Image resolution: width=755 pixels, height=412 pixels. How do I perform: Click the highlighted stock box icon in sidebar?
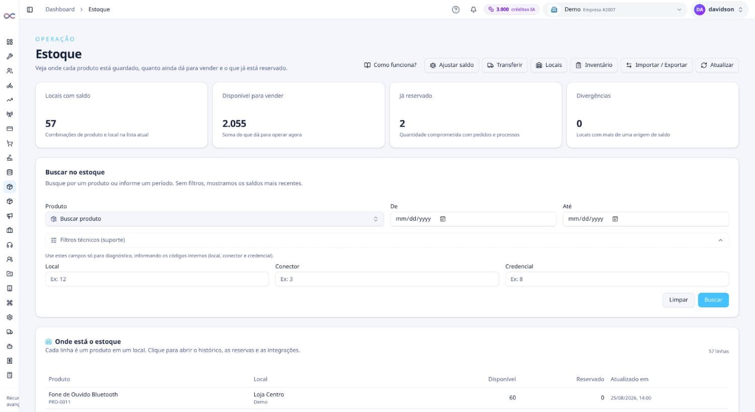click(10, 187)
